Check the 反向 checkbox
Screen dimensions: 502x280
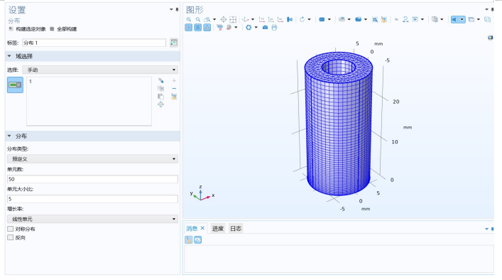11,237
